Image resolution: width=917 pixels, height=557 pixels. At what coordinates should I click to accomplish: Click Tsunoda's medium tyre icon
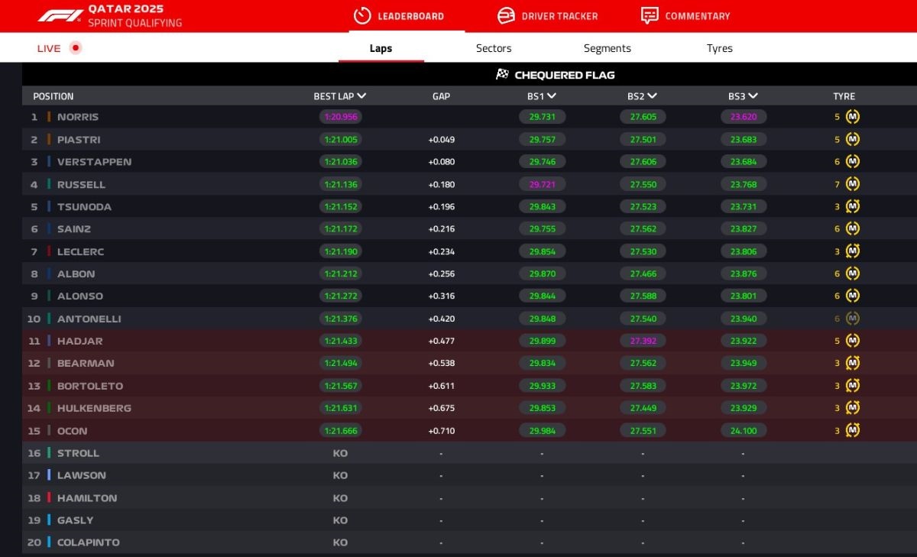tap(852, 206)
